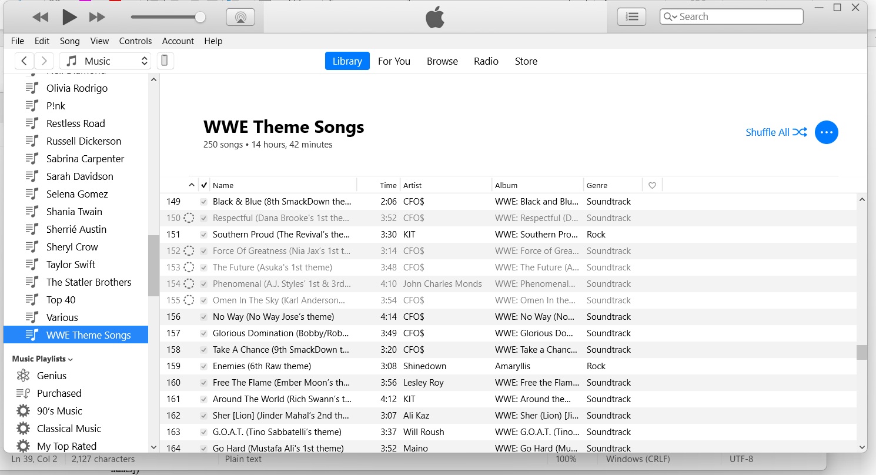Open the Genius playlist atom icon
This screenshot has height=475, width=876.
click(23, 376)
